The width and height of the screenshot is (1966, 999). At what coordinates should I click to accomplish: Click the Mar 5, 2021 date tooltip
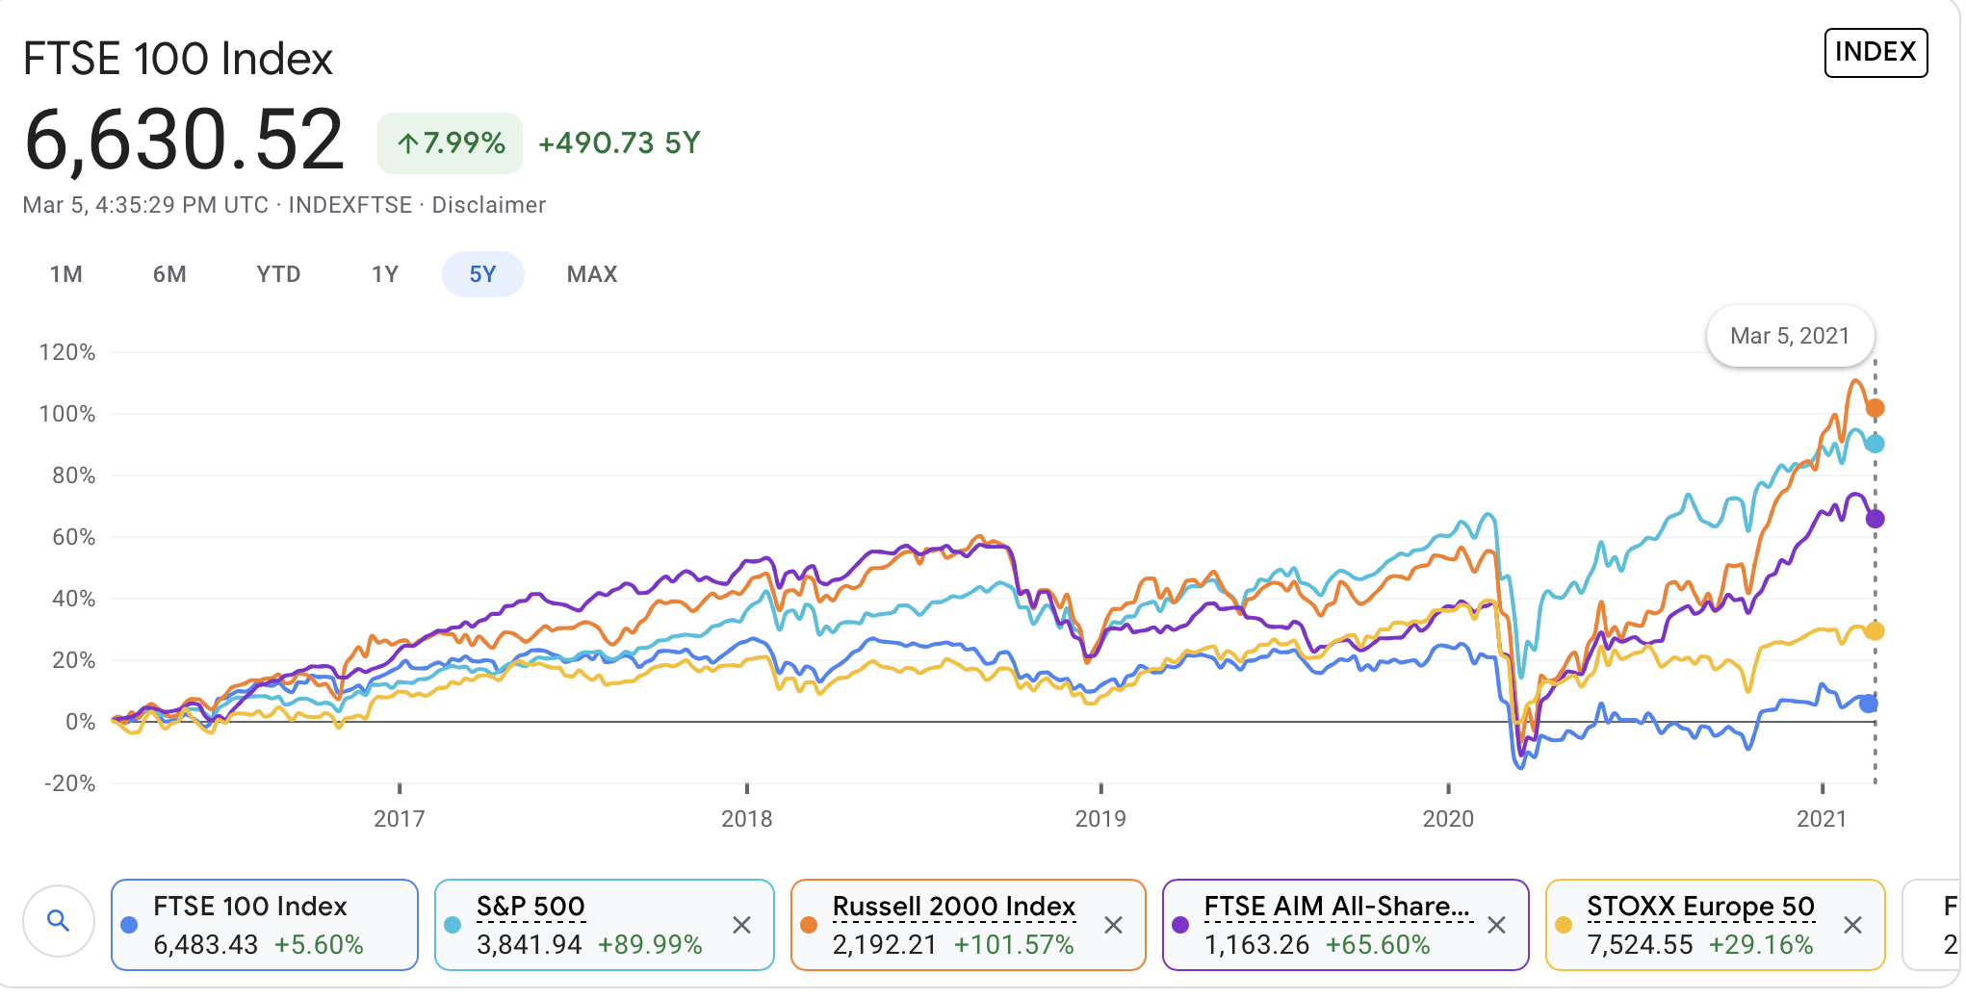[x=1790, y=336]
